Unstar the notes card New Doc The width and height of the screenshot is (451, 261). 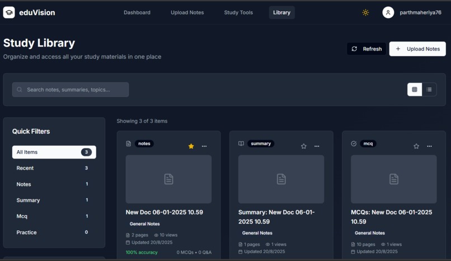[x=191, y=146]
